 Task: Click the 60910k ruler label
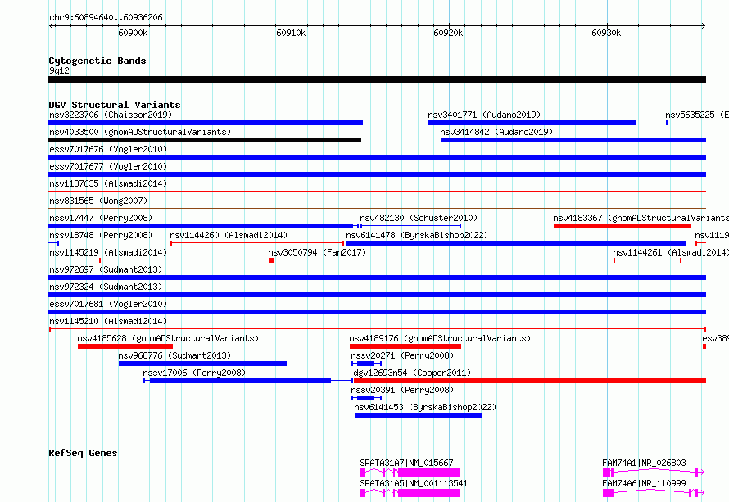point(291,33)
